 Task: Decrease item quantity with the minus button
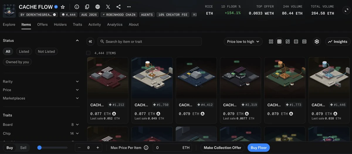[x=79, y=148]
